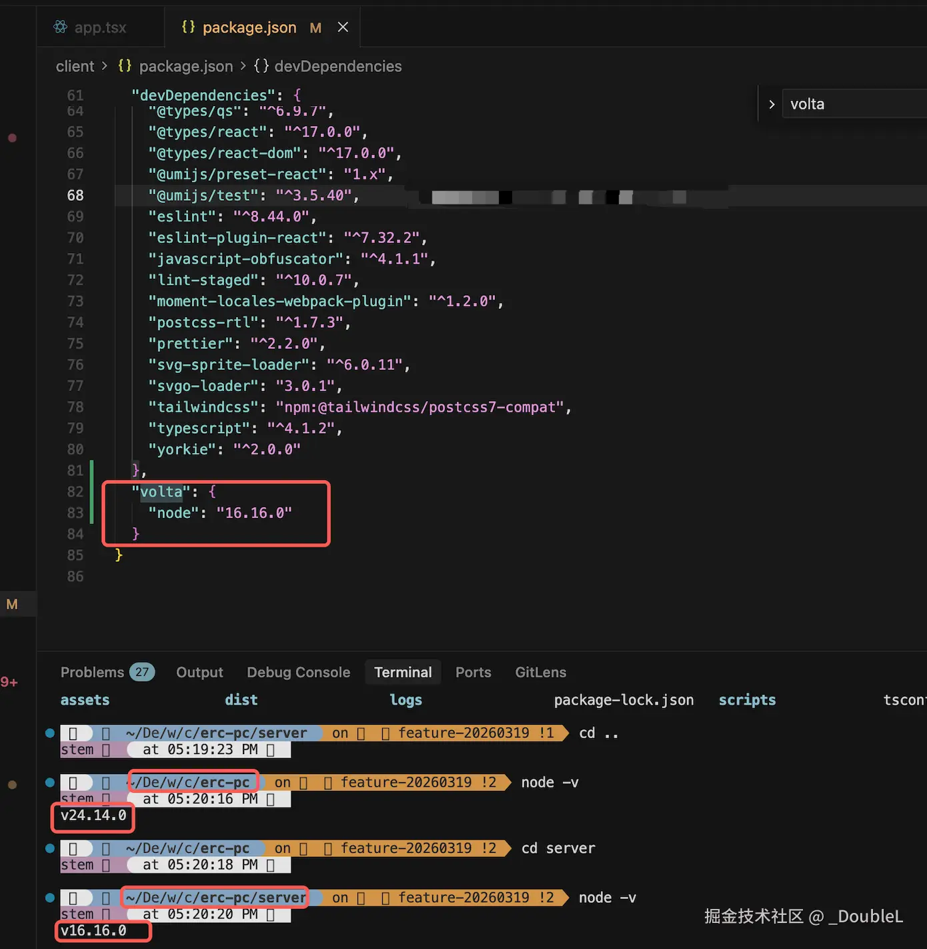
Task: Show the Ports panel tab
Action: point(473,672)
